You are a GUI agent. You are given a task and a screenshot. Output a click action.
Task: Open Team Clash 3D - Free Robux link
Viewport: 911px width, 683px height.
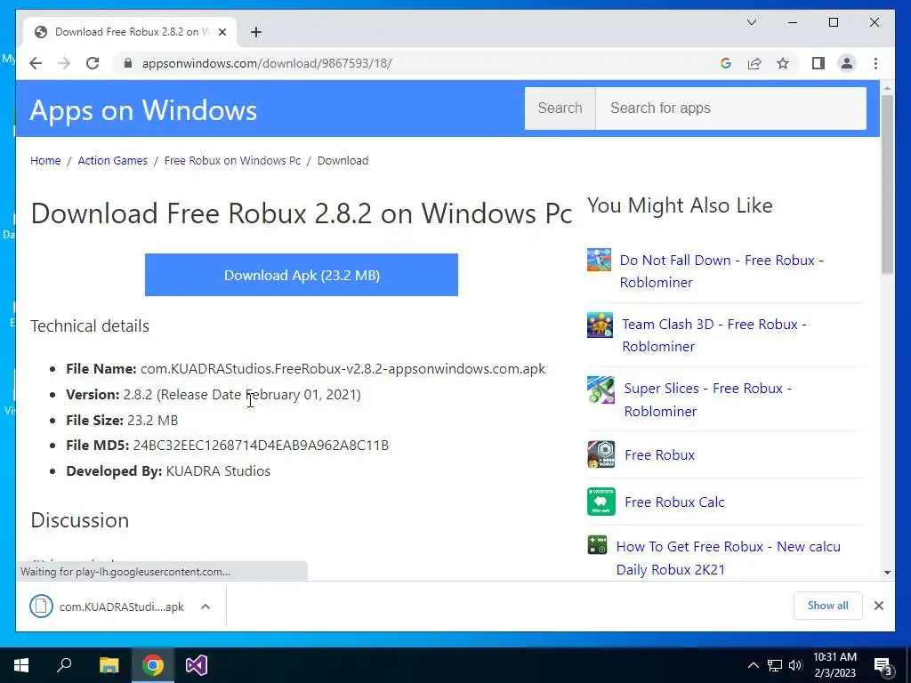[714, 335]
